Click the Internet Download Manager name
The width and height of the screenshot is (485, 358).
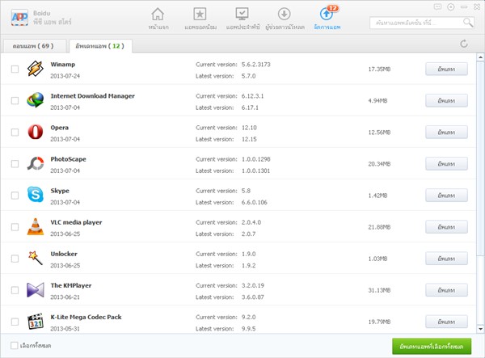click(x=92, y=96)
